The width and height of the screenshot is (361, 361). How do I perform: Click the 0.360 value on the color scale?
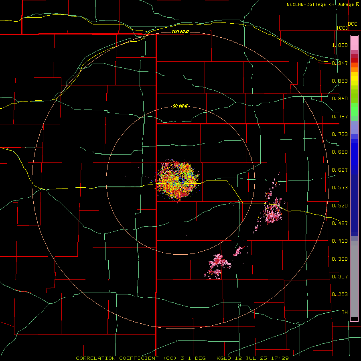(x=340, y=259)
